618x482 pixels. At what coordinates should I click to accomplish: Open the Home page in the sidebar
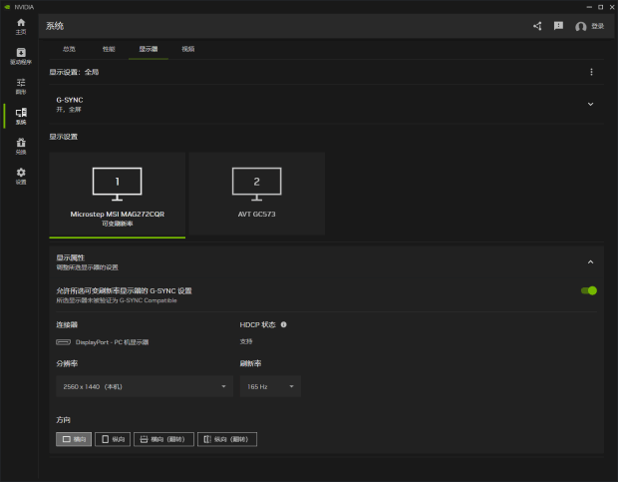(21, 26)
